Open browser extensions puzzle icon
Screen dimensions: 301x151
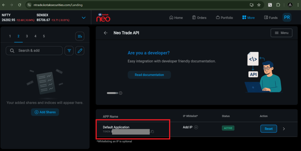click(278, 5)
